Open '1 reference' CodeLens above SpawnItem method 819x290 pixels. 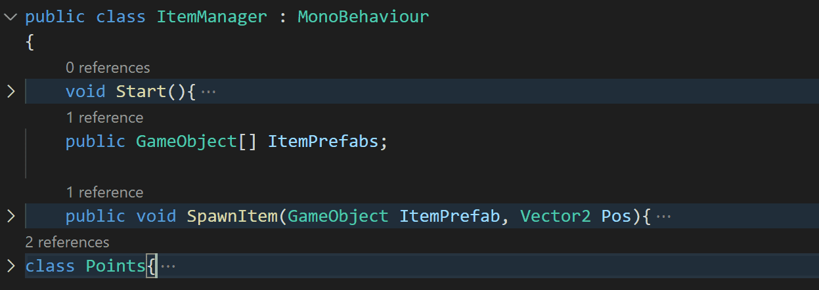[104, 192]
